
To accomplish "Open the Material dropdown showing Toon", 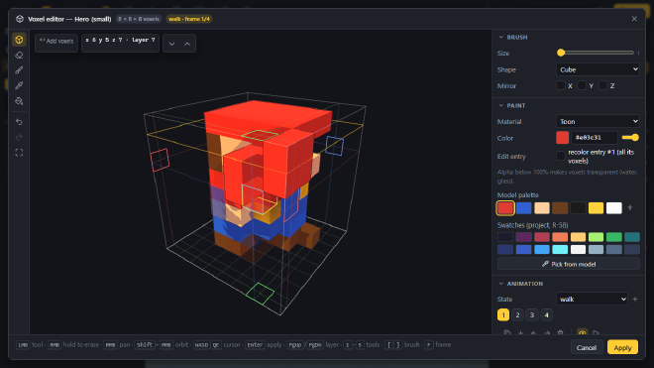I will (x=598, y=122).
